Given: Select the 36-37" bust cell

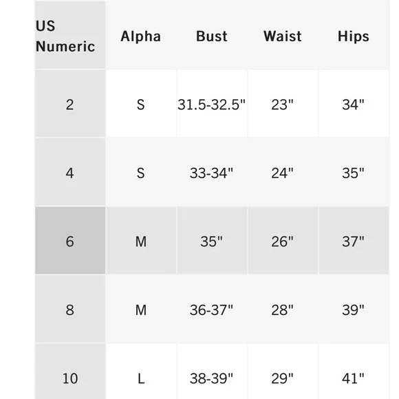Looking at the screenshot, I should pyautogui.click(x=212, y=309).
